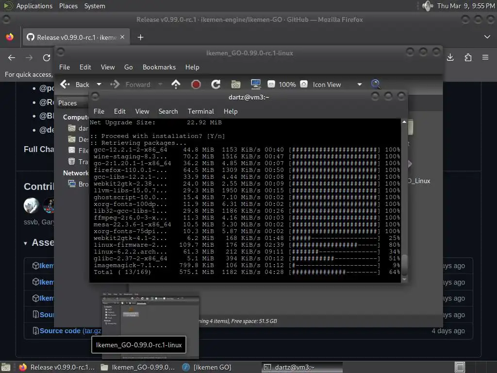Open a new Firefox tab
Image resolution: width=497 pixels, height=373 pixels.
[x=140, y=37]
